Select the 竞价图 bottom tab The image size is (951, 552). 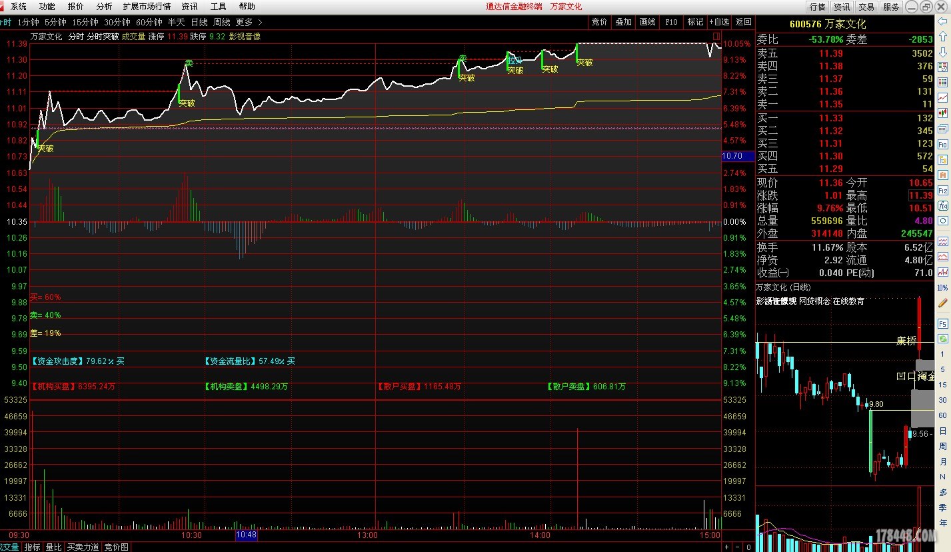[117, 547]
